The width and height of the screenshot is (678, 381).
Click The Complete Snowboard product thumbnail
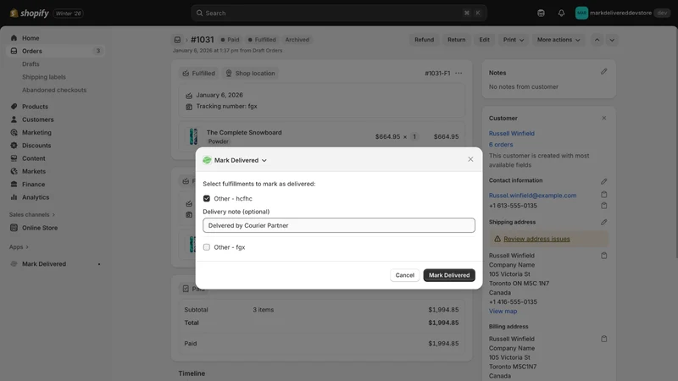193,136
